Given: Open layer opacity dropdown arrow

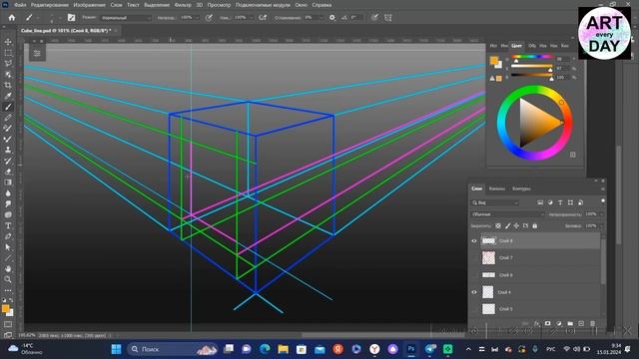Looking at the screenshot, I should pos(601,214).
